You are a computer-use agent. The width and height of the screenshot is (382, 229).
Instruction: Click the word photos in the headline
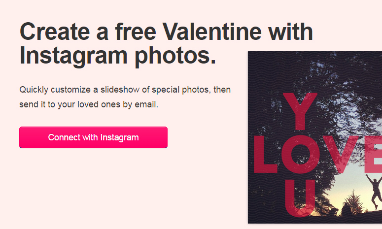coord(175,56)
